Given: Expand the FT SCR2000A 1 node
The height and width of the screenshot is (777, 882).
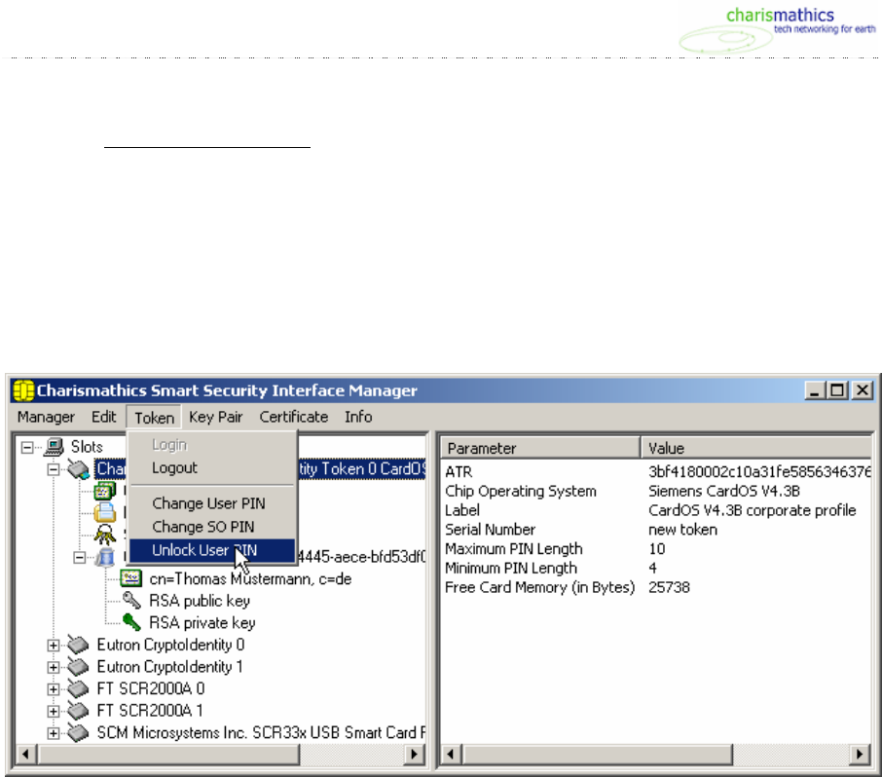Looking at the screenshot, I should (x=54, y=711).
